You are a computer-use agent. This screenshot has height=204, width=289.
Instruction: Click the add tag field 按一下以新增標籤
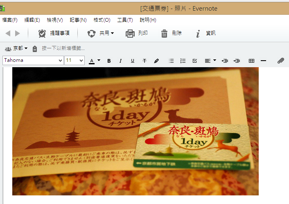(63, 48)
